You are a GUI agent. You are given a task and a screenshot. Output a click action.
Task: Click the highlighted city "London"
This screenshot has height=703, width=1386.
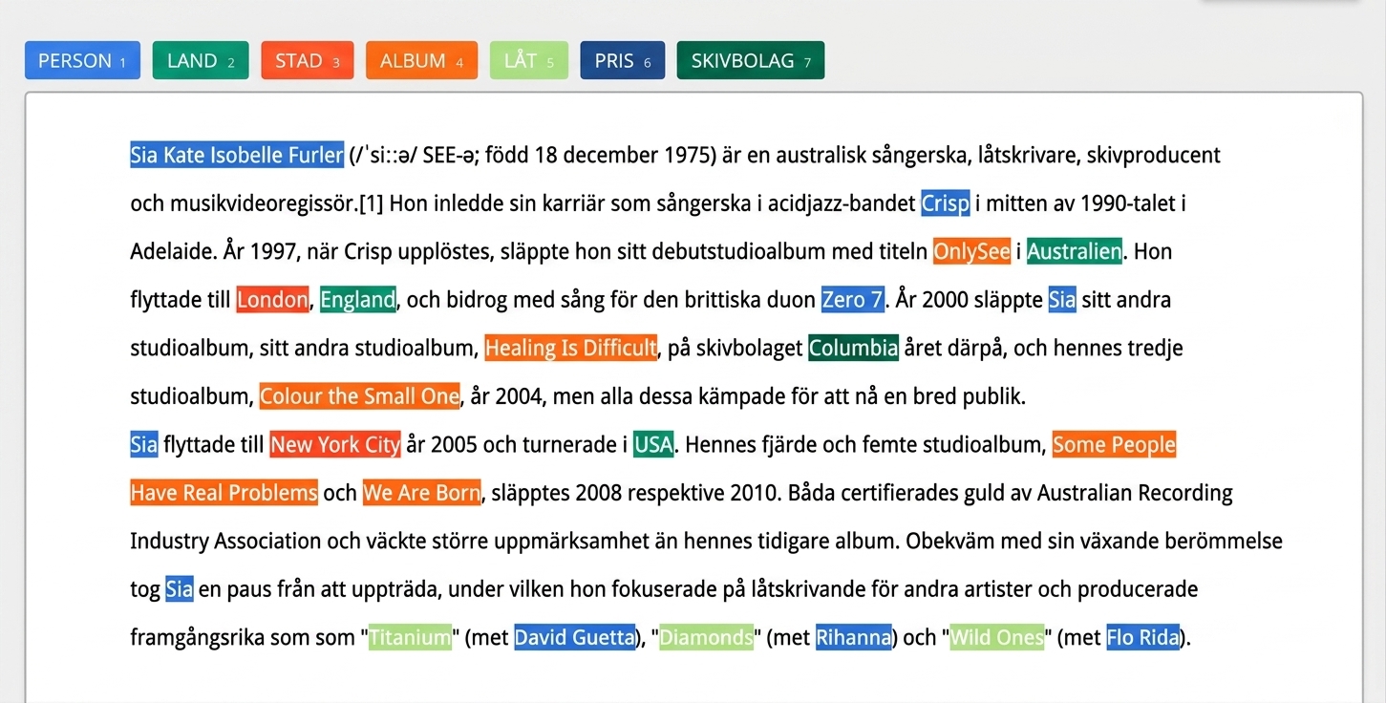pos(273,300)
